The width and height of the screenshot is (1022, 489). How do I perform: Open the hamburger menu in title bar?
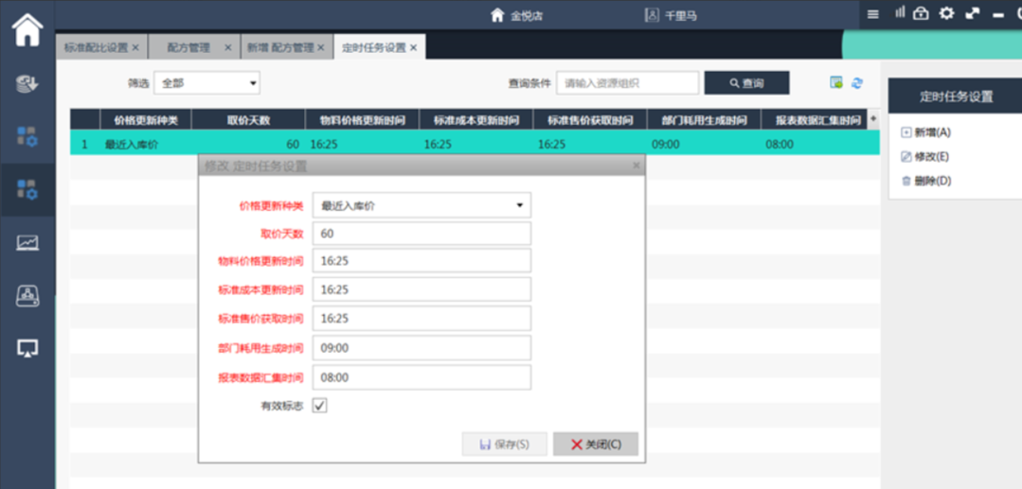[x=873, y=14]
